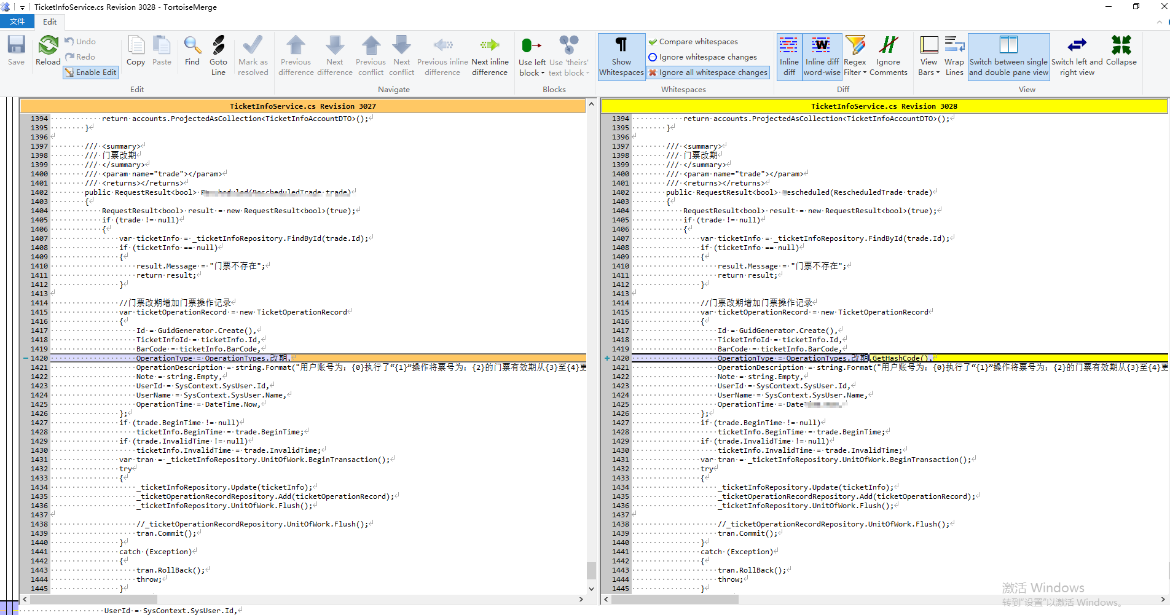1170x615 pixels.
Task: Click right pane scroll-left arrow
Action: [x=606, y=599]
